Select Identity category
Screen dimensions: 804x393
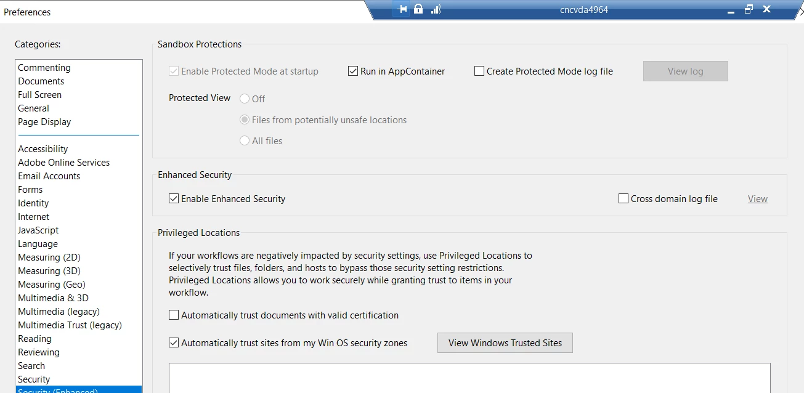point(79,203)
